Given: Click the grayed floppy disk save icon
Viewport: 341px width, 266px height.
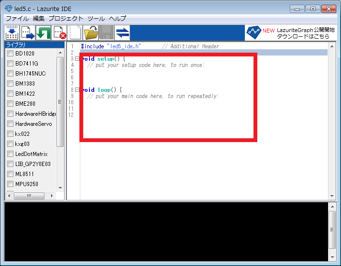Looking at the screenshot, I should click(x=107, y=33).
